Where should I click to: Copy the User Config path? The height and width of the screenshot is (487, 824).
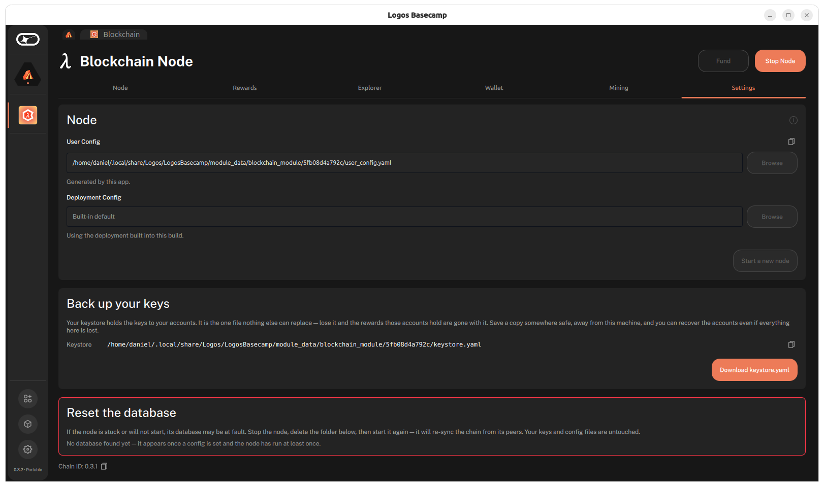[x=791, y=142]
